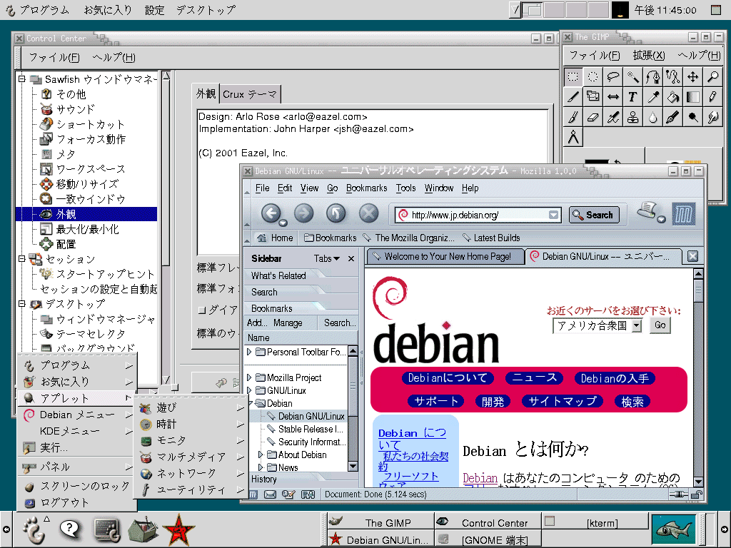Viewport: 731px width, 548px height.
Task: Switch to The GIMP in the taskbar
Action: coord(380,522)
